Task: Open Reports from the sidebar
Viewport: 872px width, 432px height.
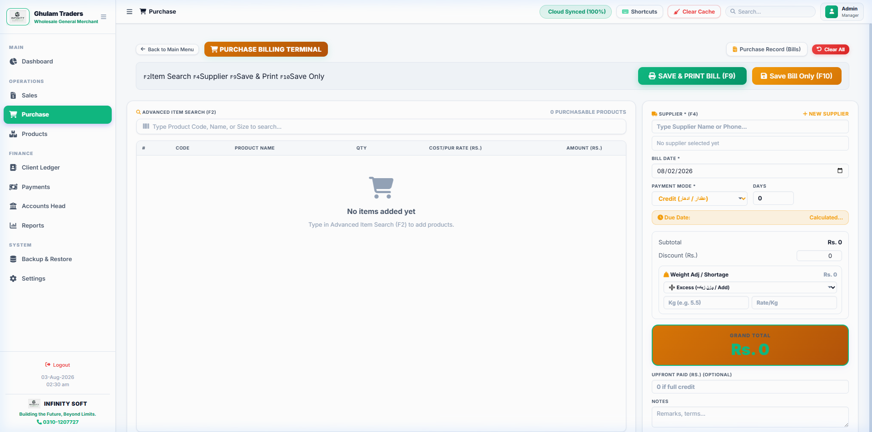Action: click(58, 226)
